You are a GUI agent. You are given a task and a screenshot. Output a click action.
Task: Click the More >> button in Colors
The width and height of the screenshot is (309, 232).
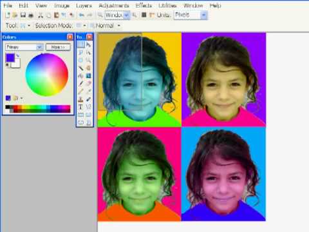[x=58, y=47]
